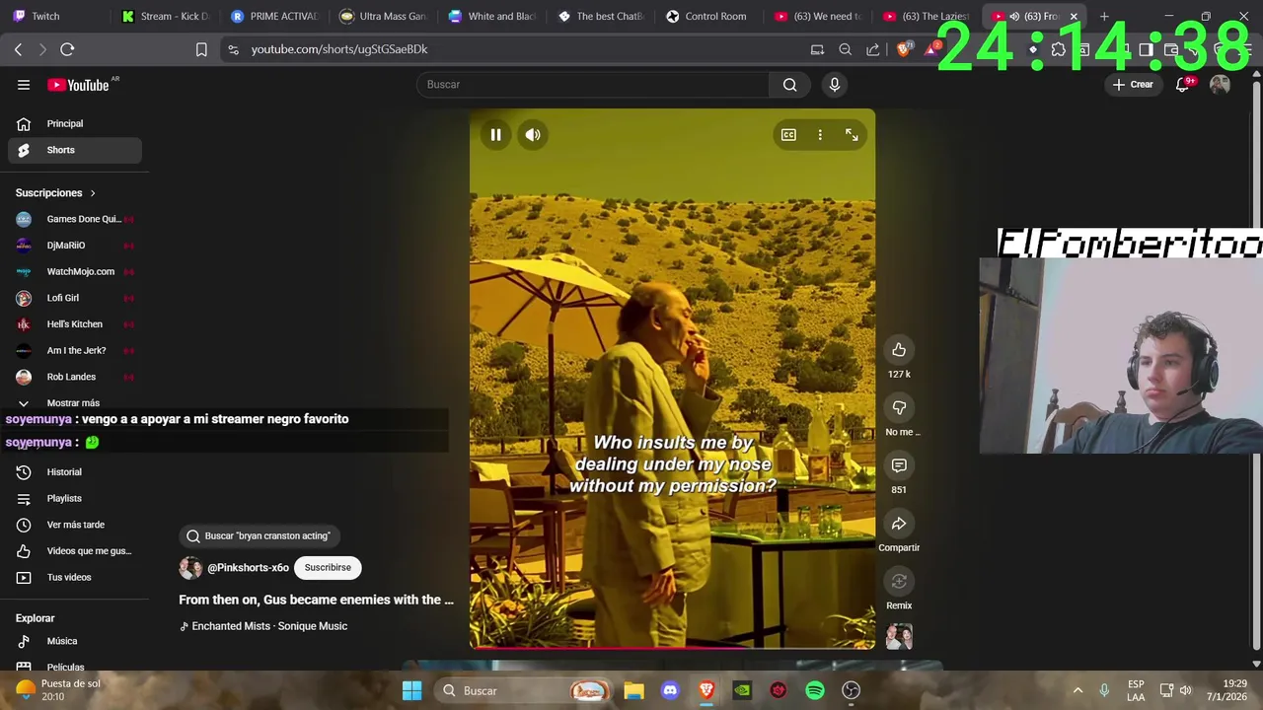Open Hell's Kitchen subscription
Screen dimensions: 1263x710
[x=75, y=324]
